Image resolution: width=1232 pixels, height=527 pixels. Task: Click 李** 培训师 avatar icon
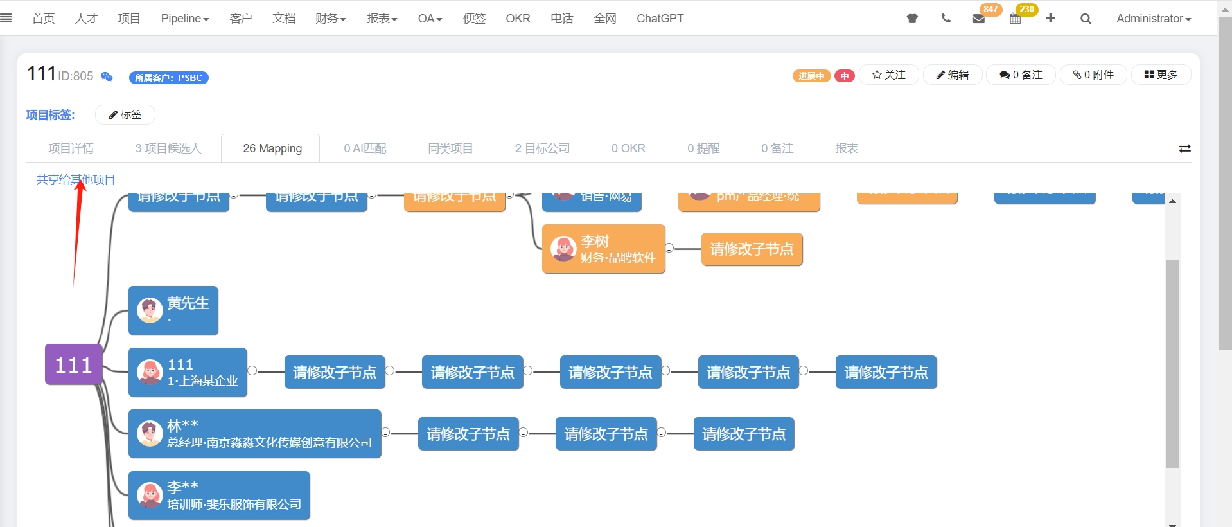(x=150, y=496)
